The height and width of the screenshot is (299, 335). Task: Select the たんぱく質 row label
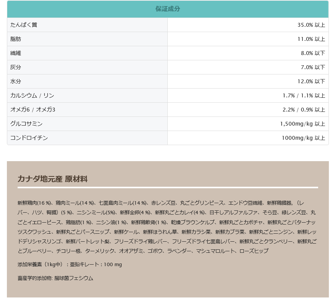coord(24,25)
